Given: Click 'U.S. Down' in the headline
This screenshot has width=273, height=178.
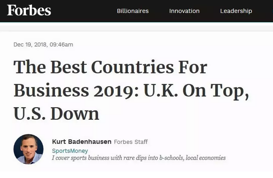Looking at the screenshot, I should [56, 113].
